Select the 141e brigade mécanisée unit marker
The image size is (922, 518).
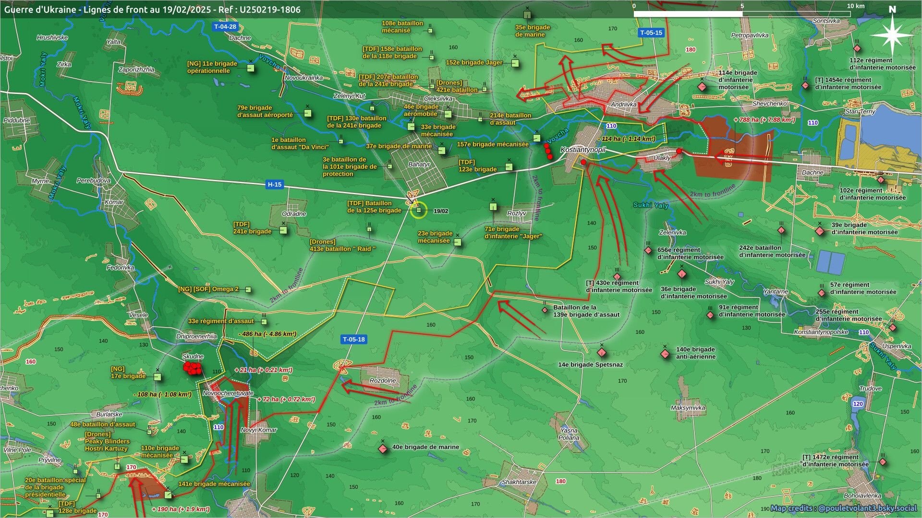(168, 494)
